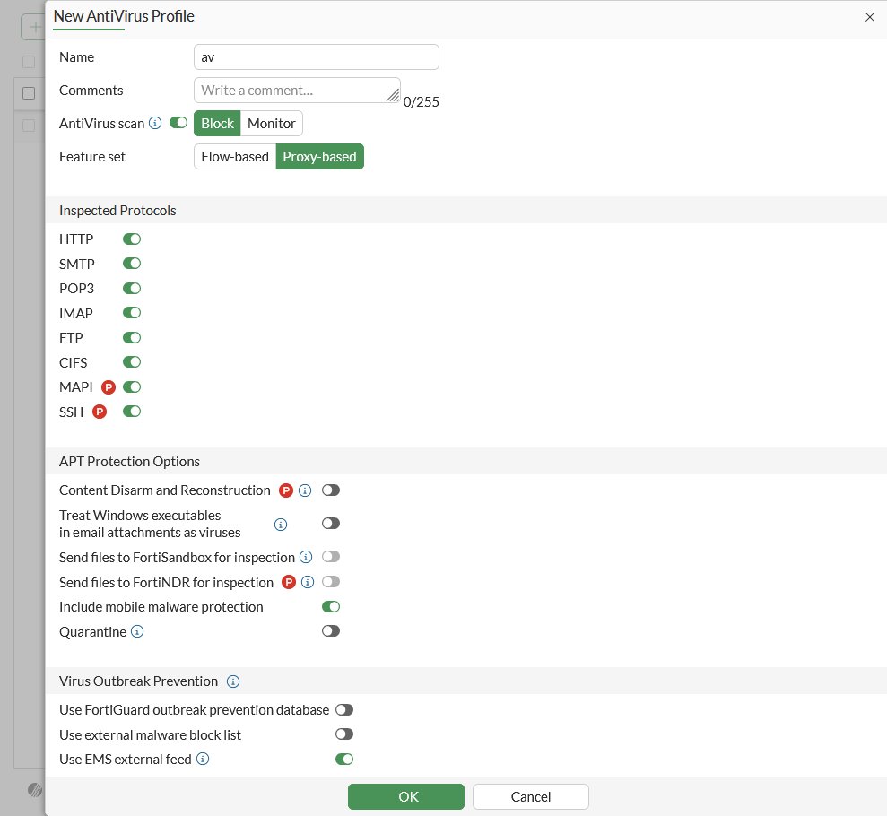Click the FortiSandbox inspection info icon
Screen dimensions: 887x816
coord(306,557)
